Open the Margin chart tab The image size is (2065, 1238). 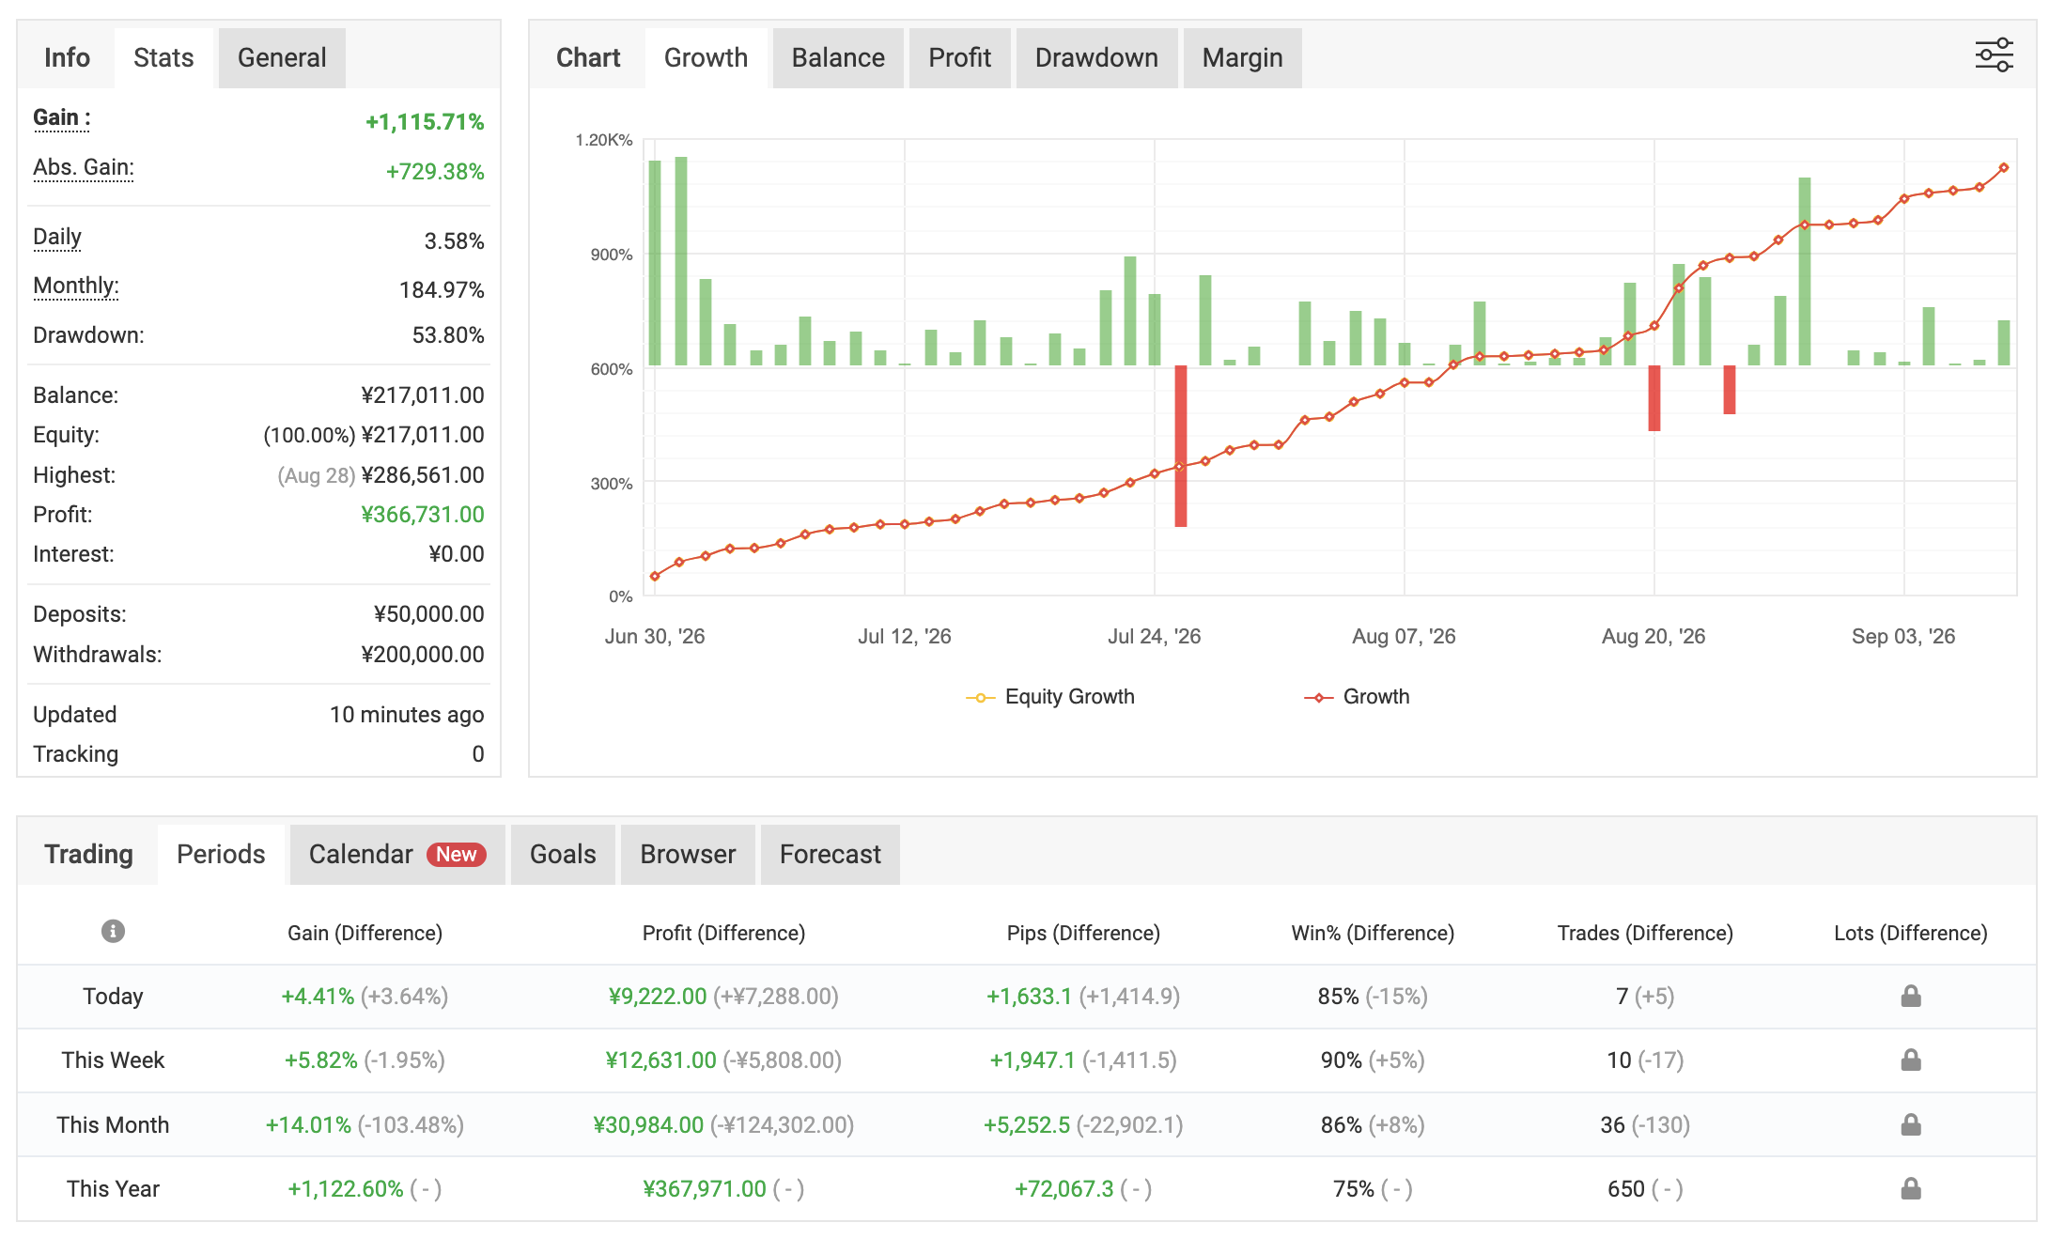click(1242, 58)
